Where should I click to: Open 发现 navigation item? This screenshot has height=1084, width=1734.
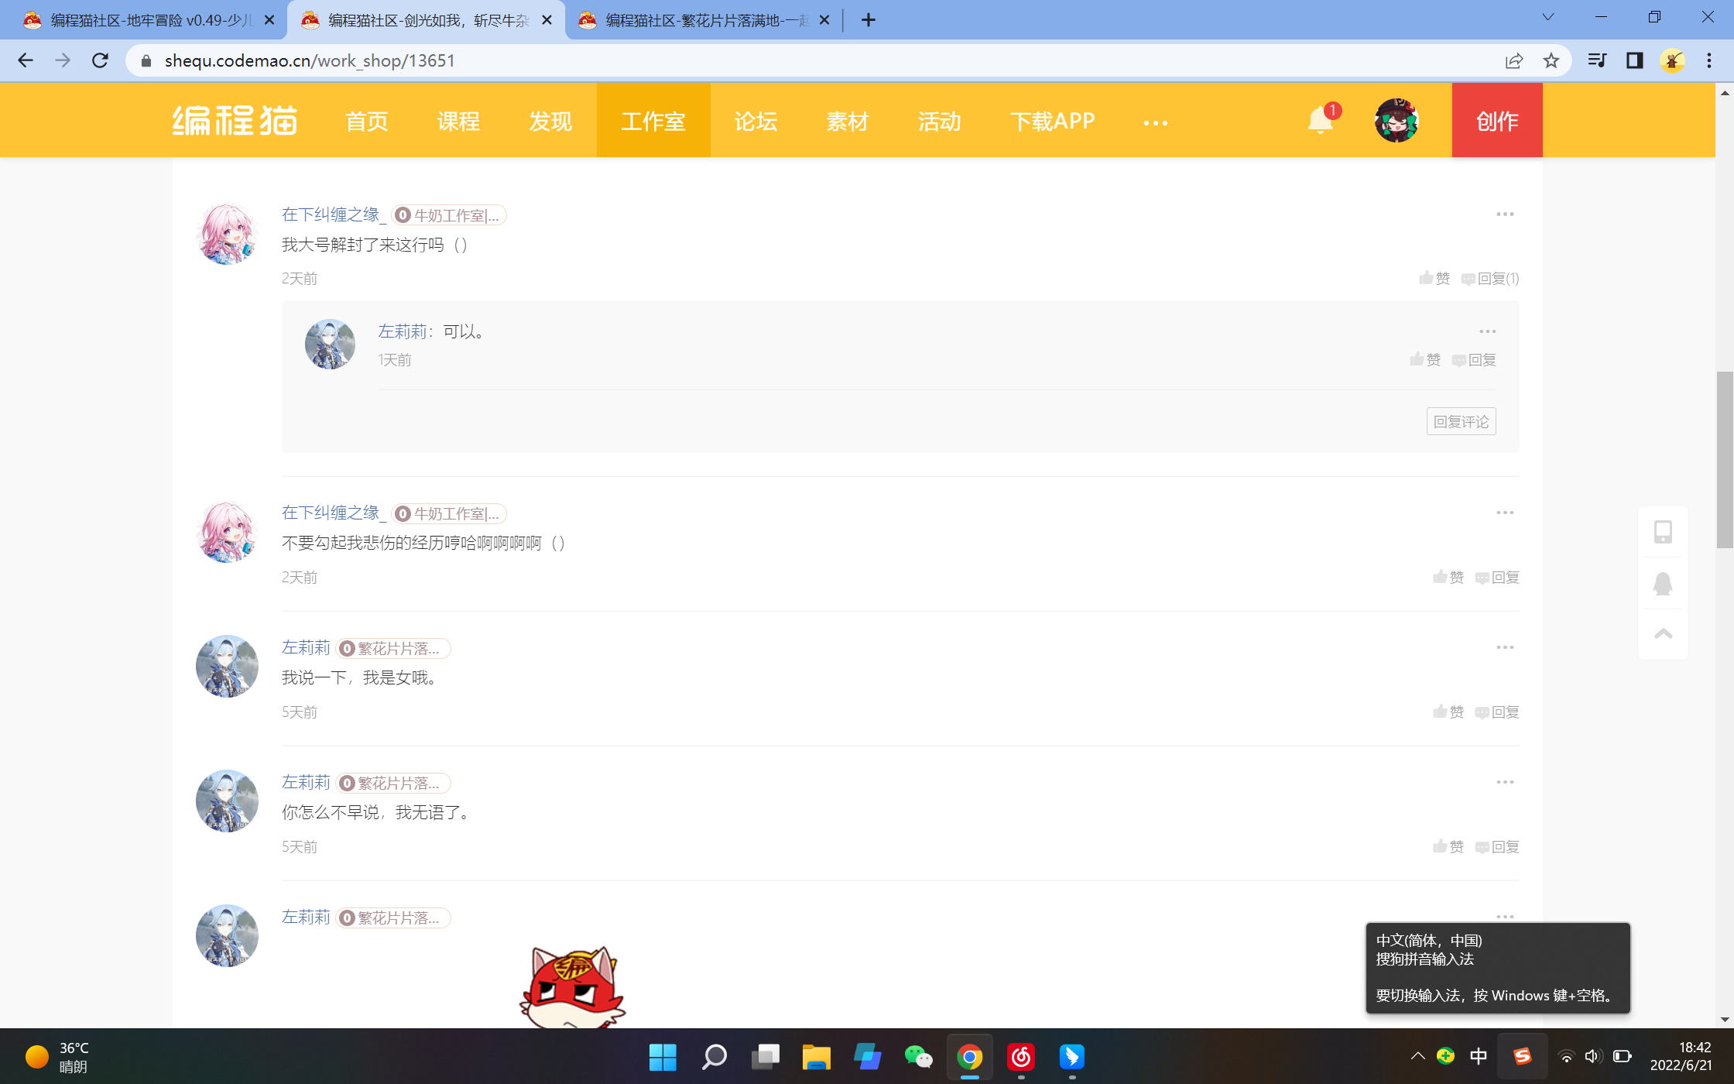550,121
